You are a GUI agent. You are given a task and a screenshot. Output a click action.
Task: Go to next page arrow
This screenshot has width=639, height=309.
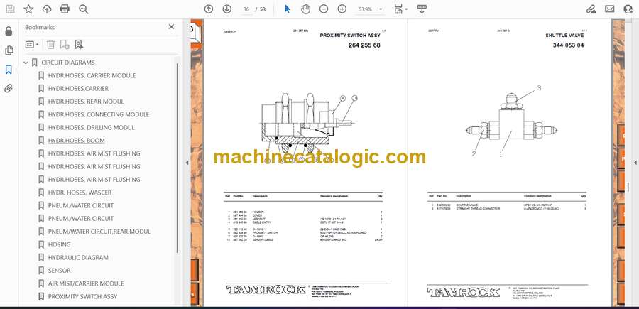(227, 9)
